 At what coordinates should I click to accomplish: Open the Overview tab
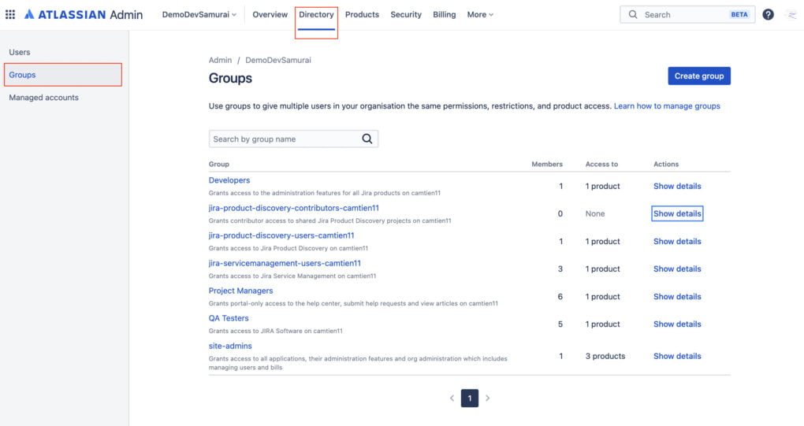tap(270, 14)
